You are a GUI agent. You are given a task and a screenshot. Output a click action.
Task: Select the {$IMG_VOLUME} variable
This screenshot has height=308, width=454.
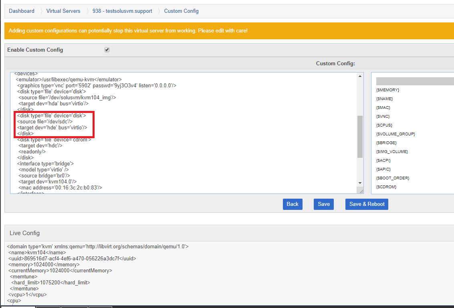392,152
